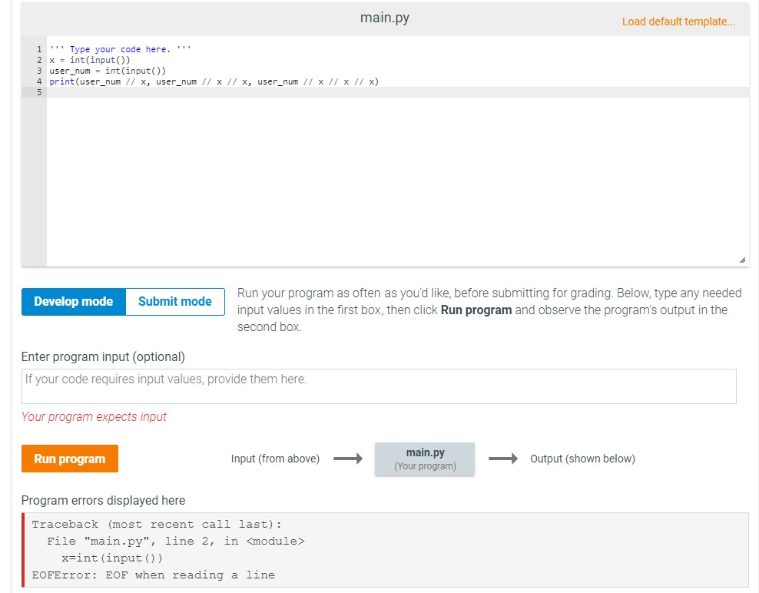Click the arrow pointing to Output
This screenshot has height=593, width=759.
505,459
